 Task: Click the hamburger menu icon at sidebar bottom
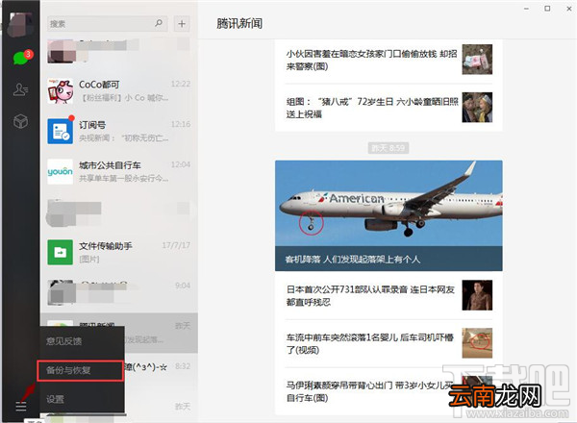pyautogui.click(x=21, y=407)
